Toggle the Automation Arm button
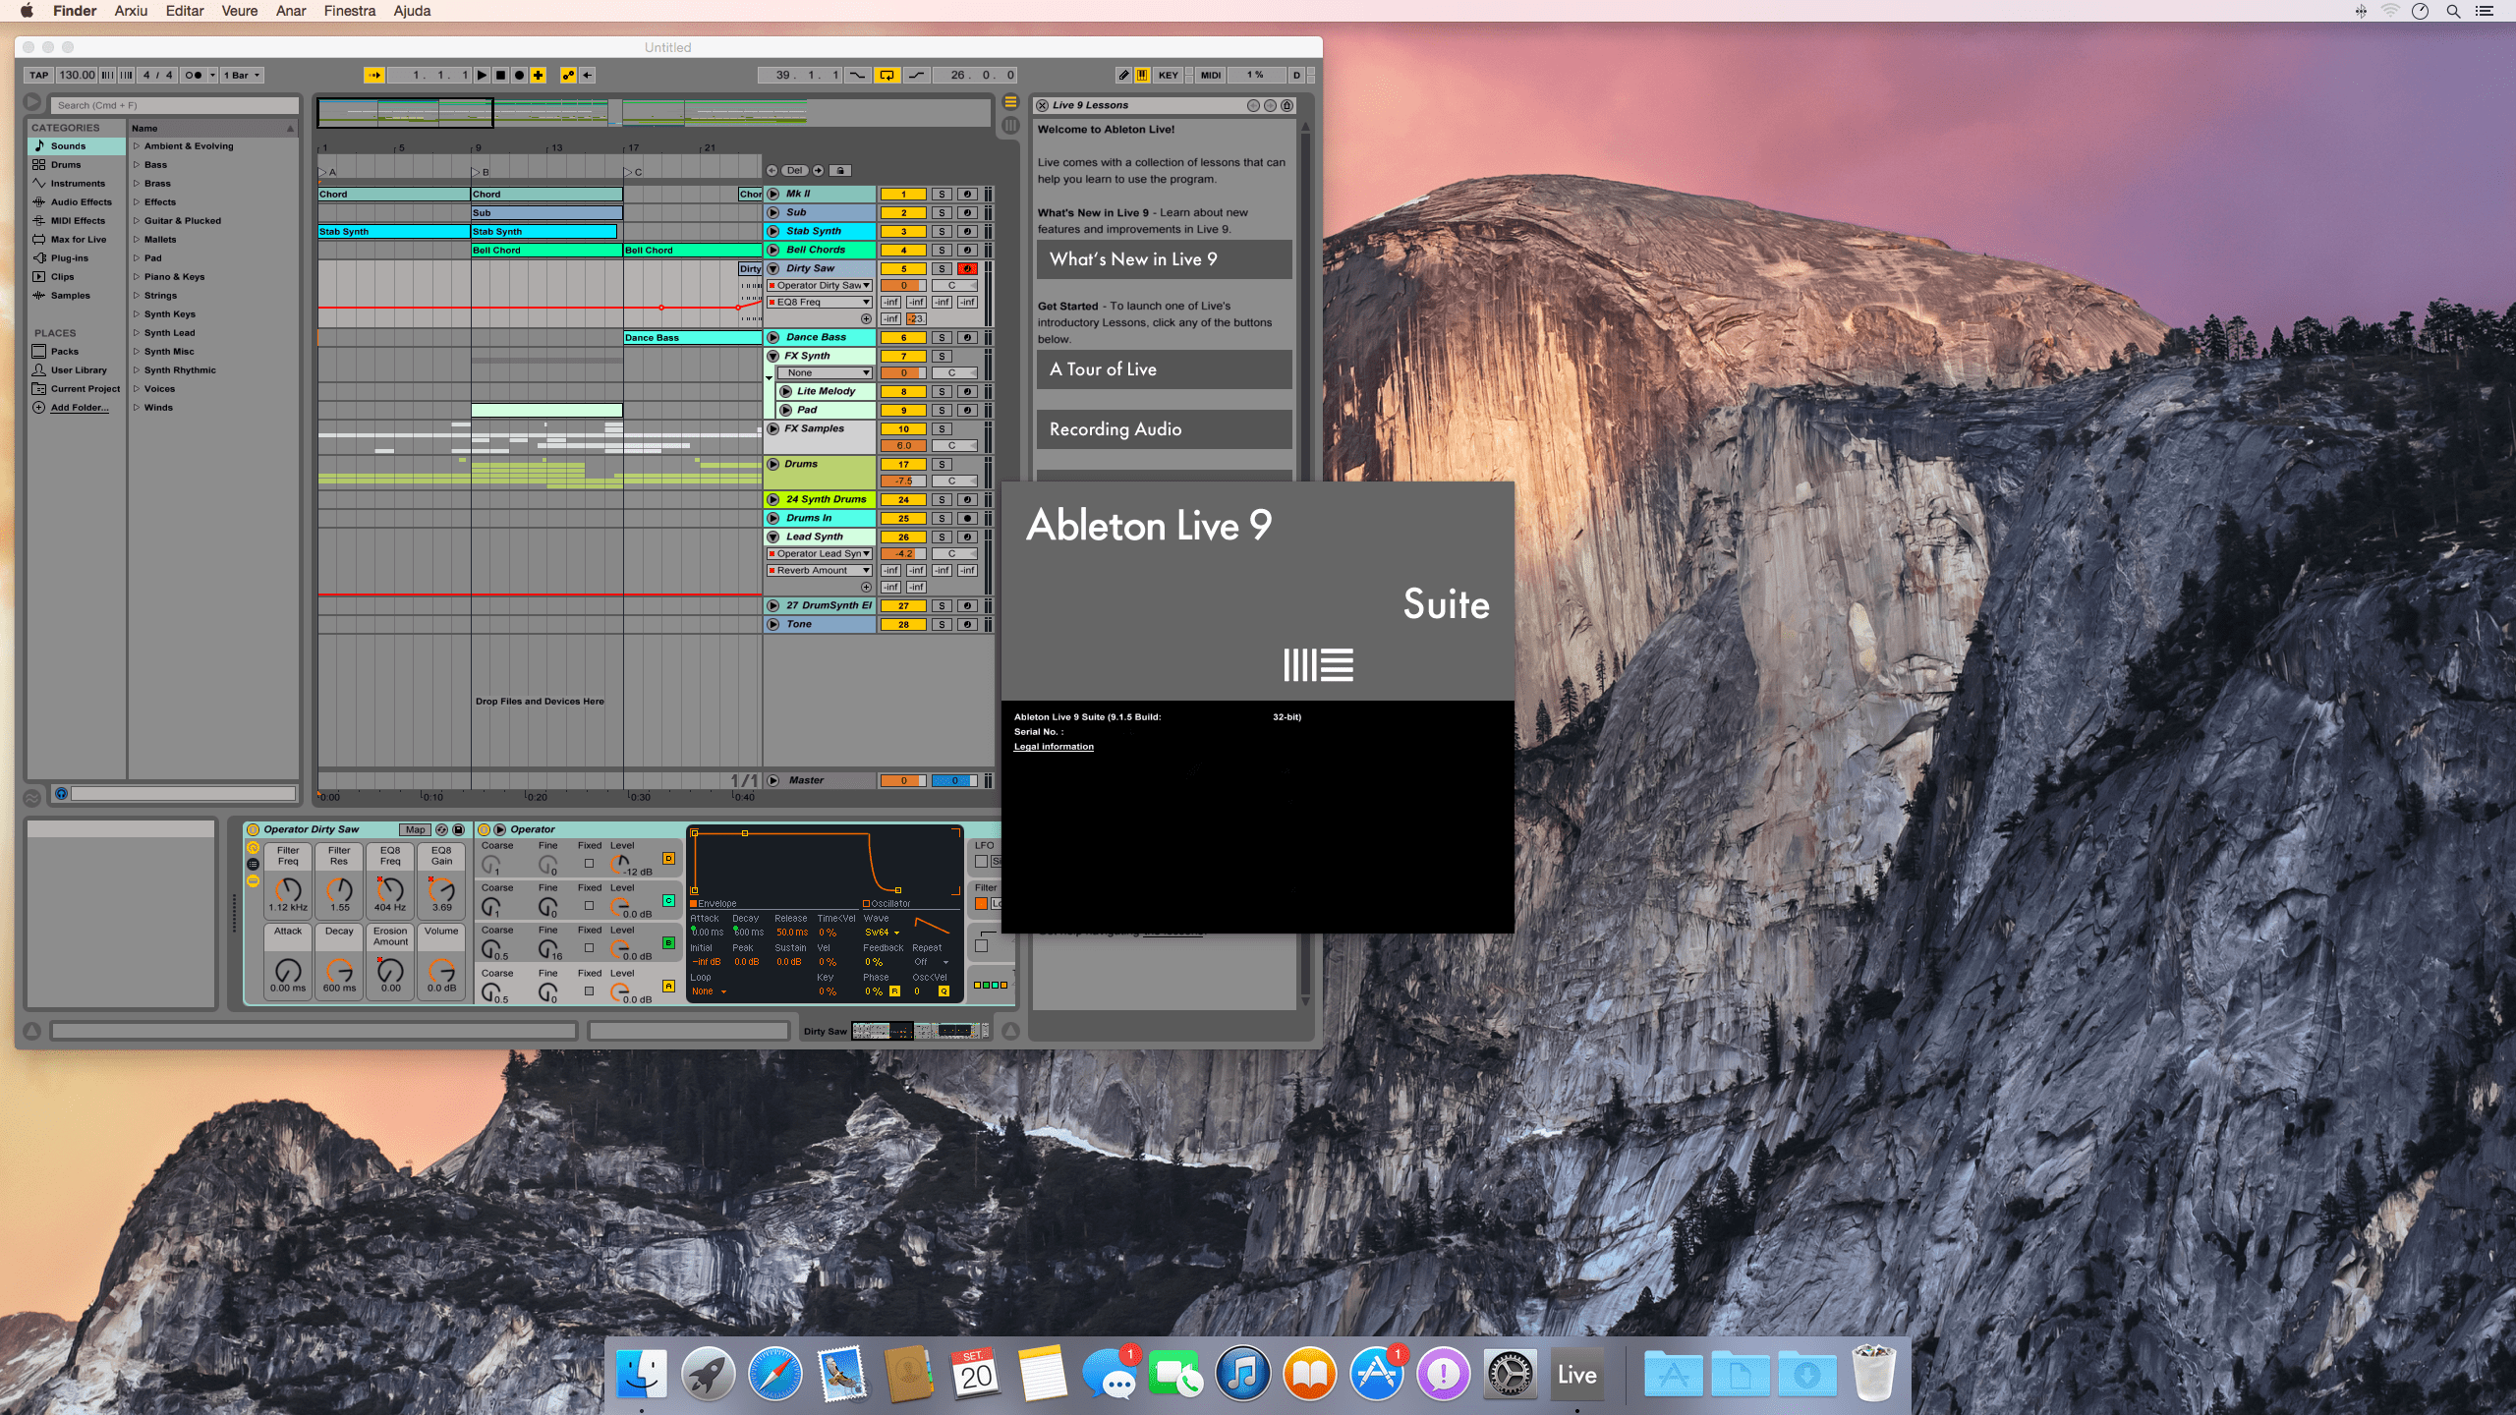This screenshot has height=1415, width=2516. point(568,75)
